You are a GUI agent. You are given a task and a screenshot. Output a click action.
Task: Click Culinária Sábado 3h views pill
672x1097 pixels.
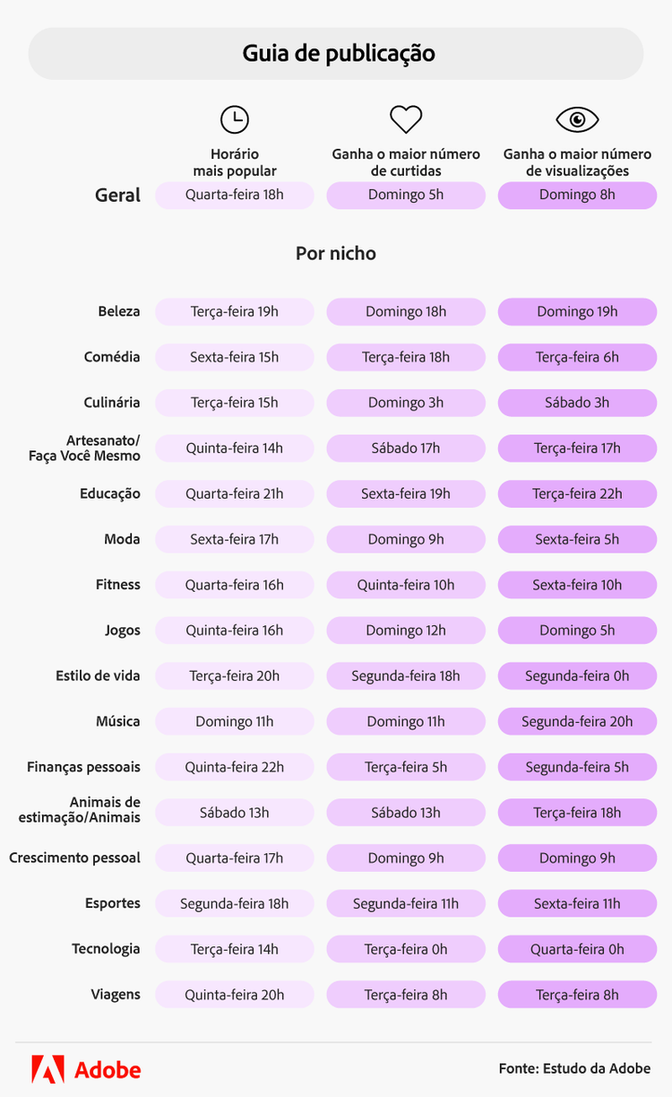tap(577, 403)
